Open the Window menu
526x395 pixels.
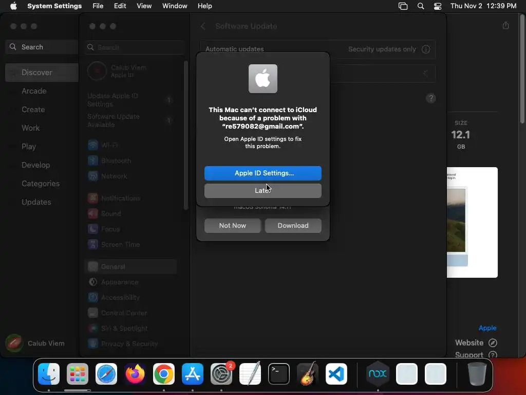tap(175, 6)
